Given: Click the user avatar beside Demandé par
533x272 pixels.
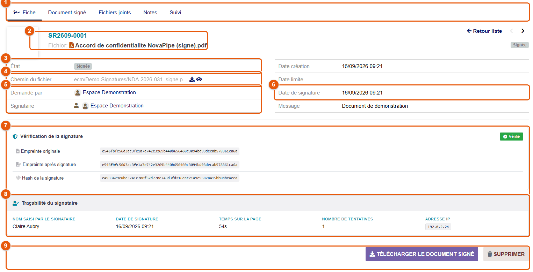Looking at the screenshot, I should tap(78, 93).
